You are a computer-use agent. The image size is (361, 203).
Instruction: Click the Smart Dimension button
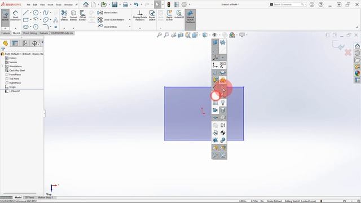tap(15, 16)
